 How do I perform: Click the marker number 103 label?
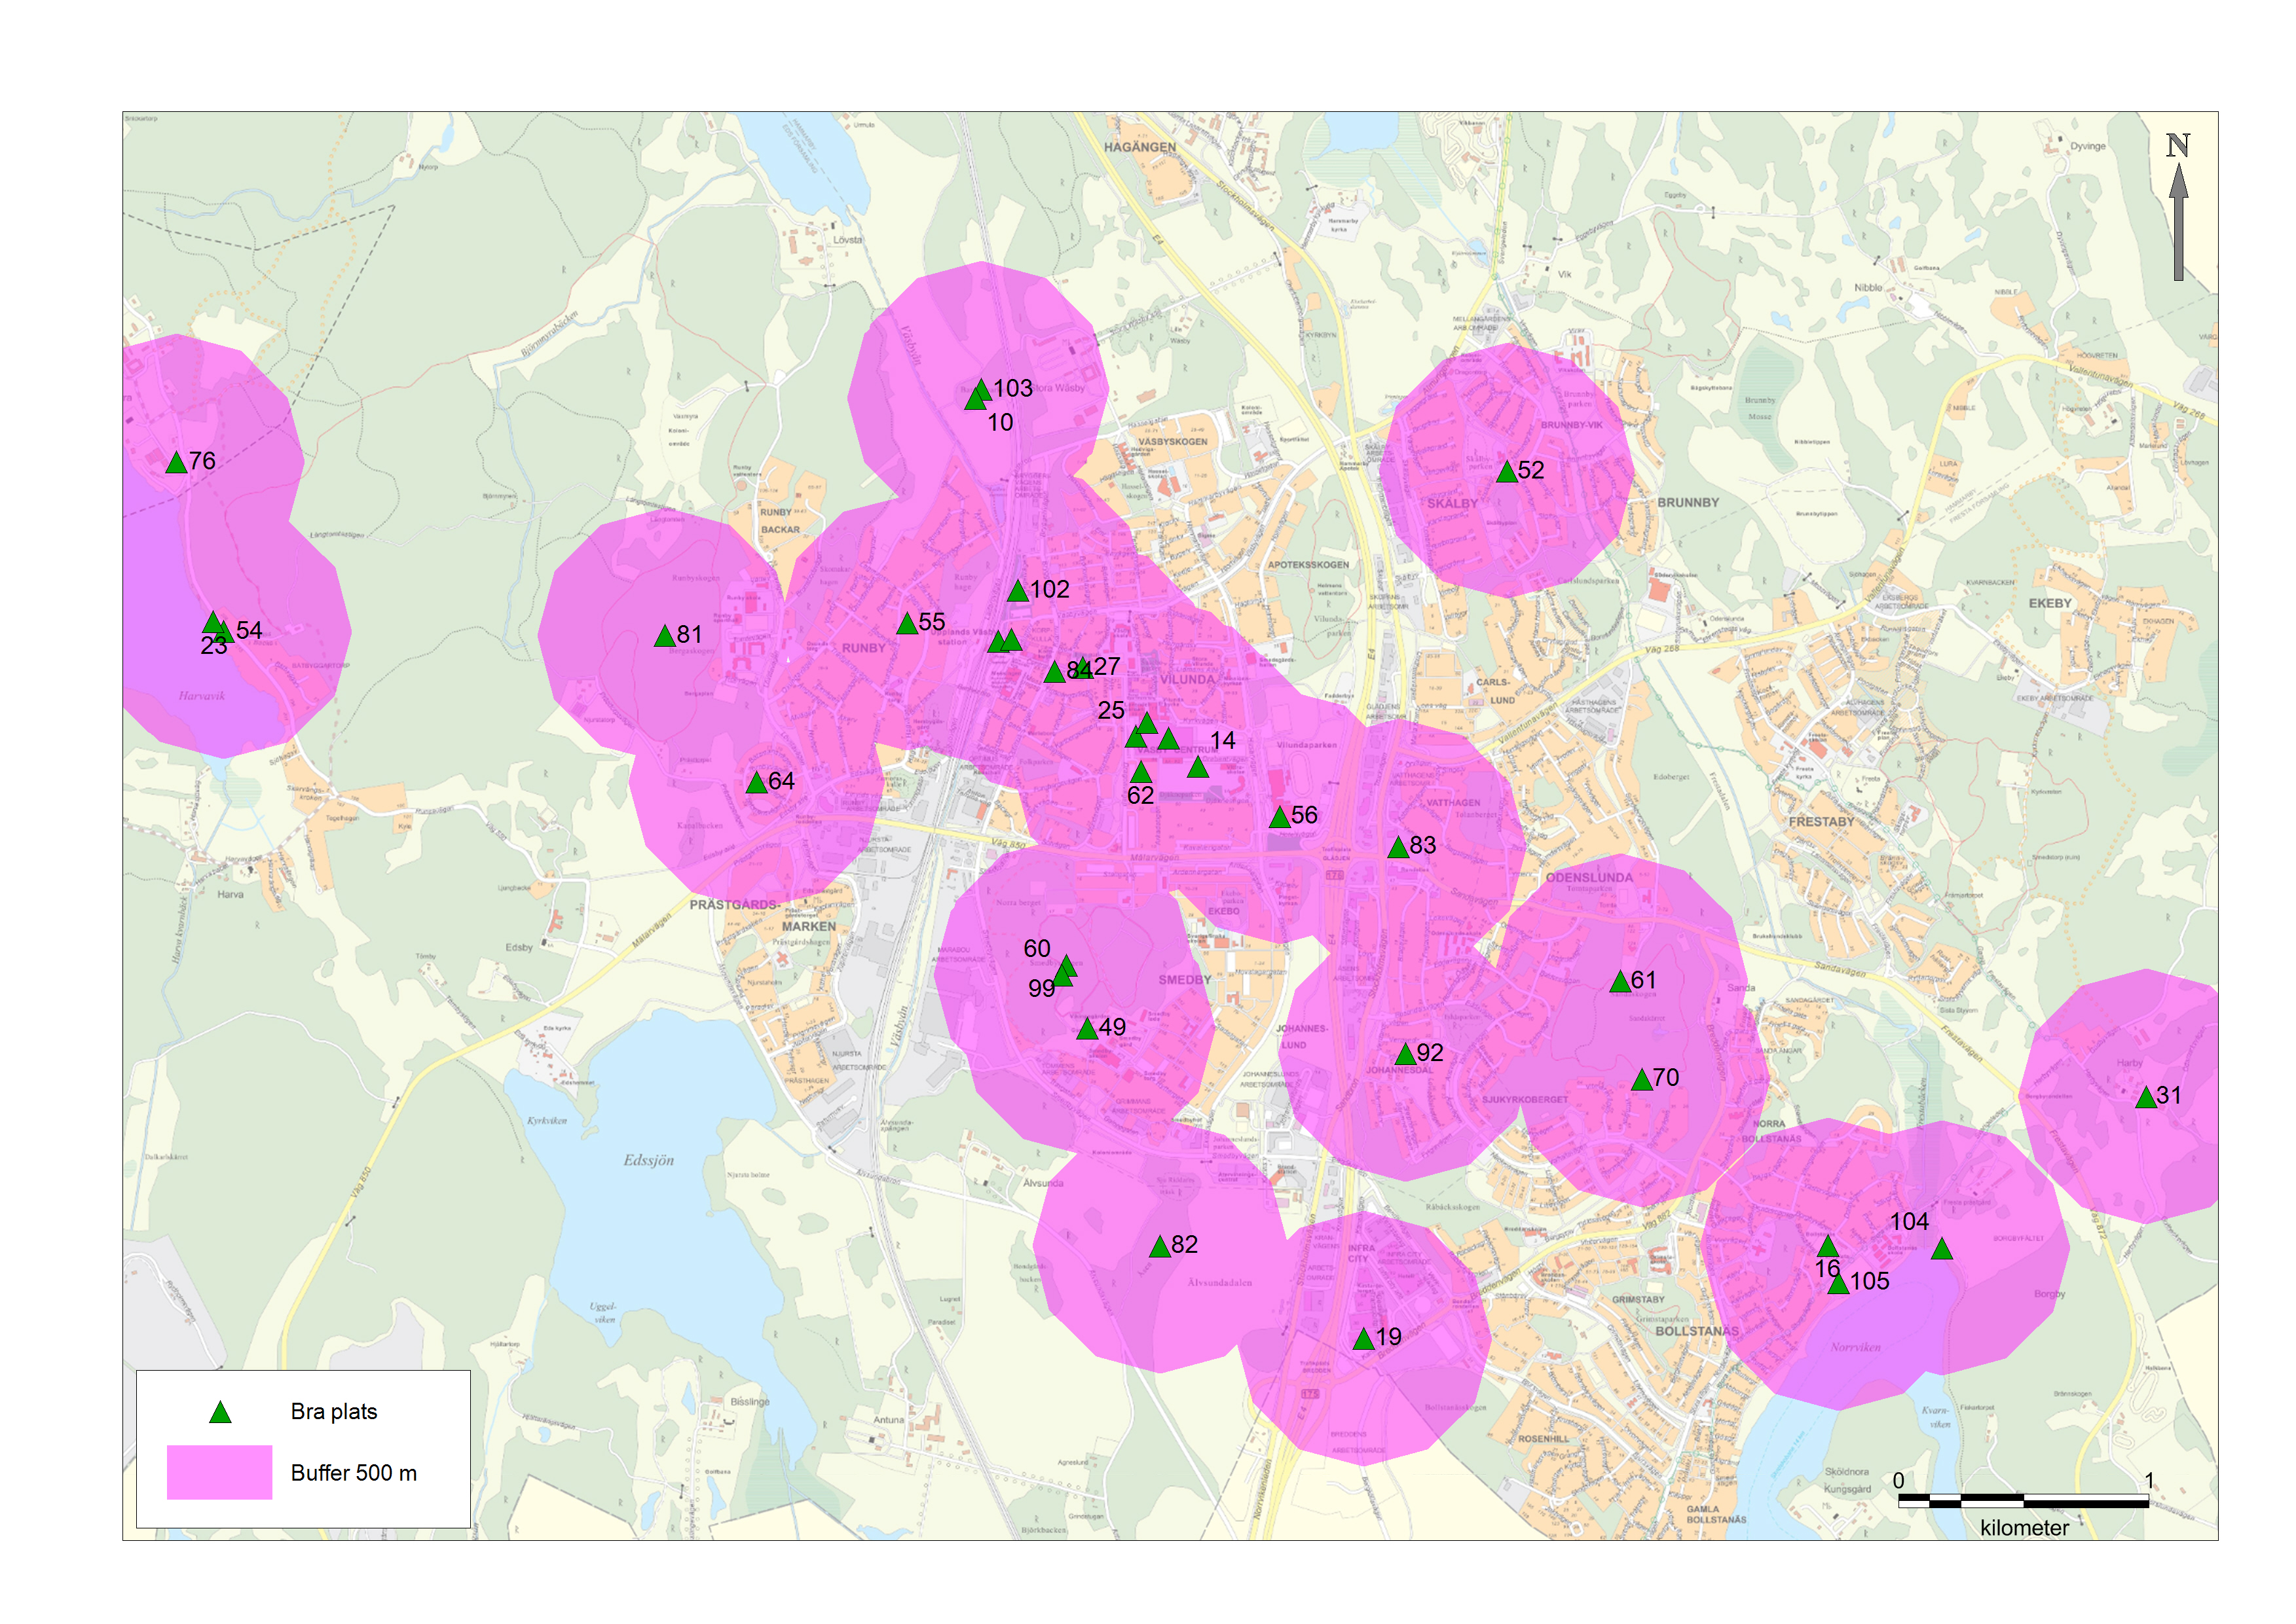click(1012, 388)
